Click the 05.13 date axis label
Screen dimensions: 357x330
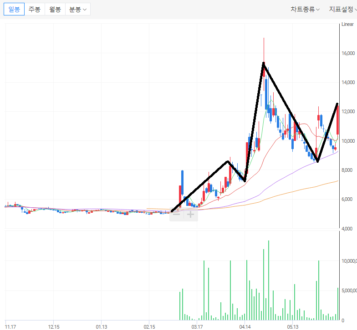coord(292,327)
